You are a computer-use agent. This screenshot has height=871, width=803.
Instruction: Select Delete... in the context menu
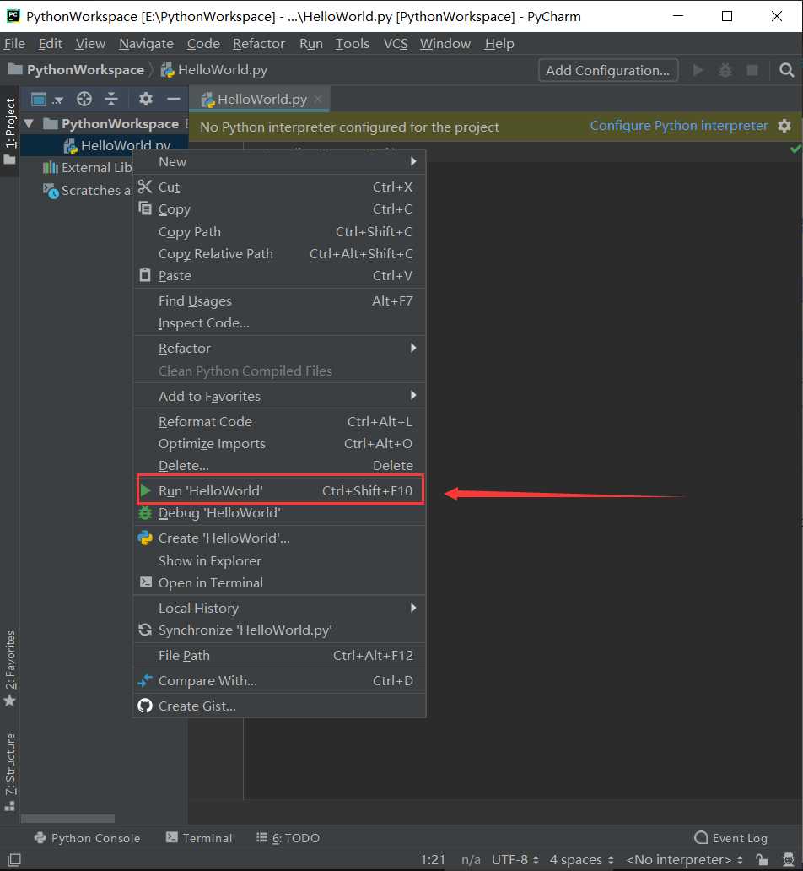click(279, 466)
